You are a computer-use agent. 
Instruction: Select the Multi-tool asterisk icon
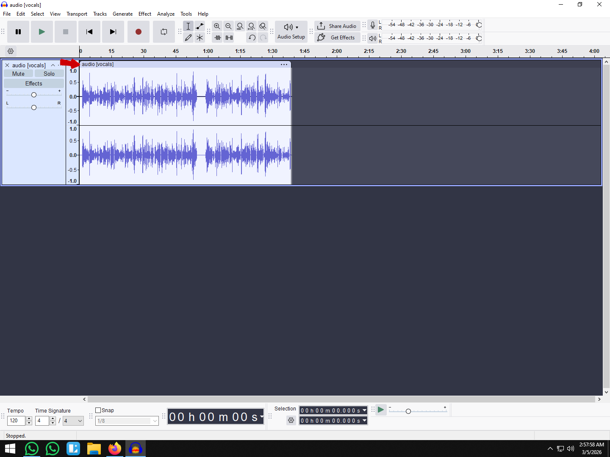200,38
